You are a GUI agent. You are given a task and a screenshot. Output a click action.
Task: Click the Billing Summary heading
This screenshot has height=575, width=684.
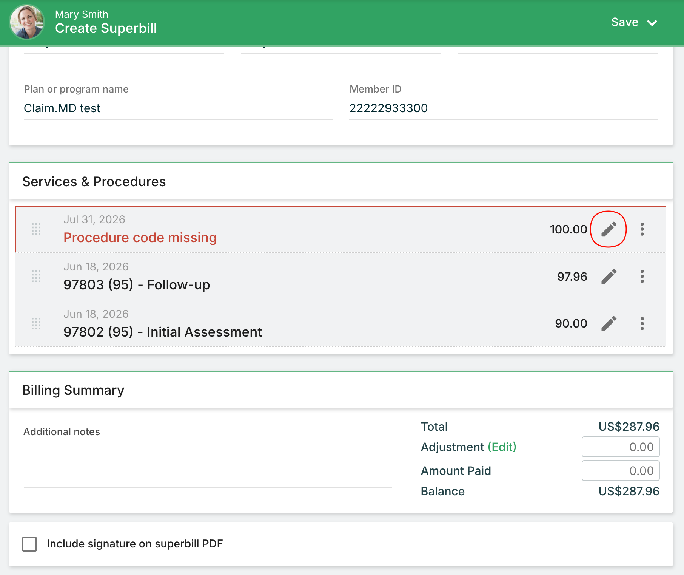tap(73, 390)
